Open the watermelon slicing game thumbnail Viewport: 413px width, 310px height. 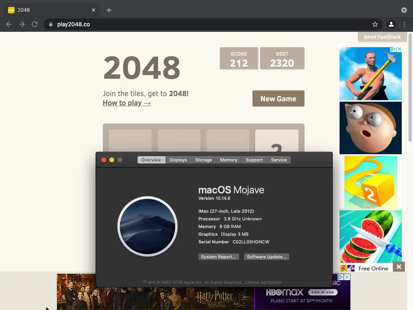371,237
